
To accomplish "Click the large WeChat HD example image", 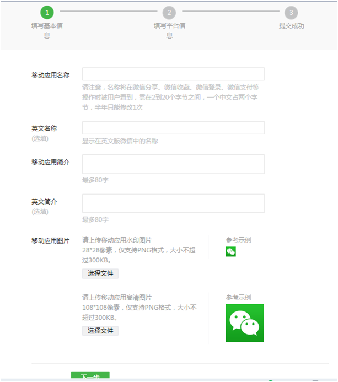I will pyautogui.click(x=244, y=322).
